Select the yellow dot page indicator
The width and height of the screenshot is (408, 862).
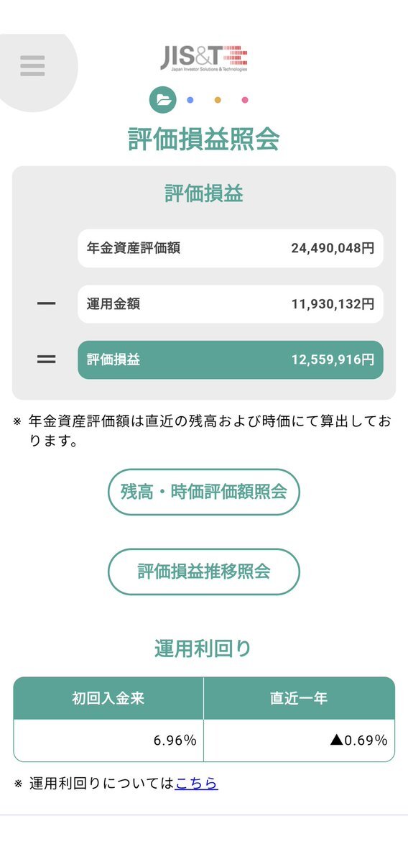tap(218, 100)
